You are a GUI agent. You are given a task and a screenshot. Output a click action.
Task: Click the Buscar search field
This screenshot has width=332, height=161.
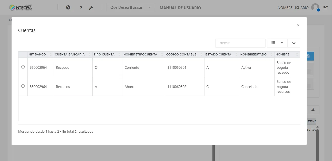(x=240, y=43)
